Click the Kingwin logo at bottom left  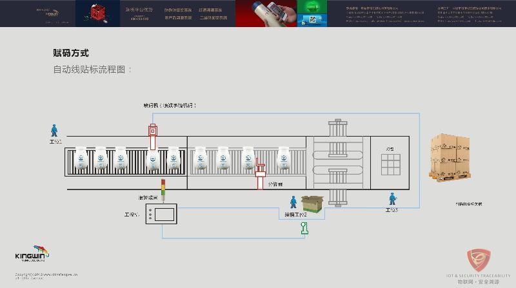tap(32, 254)
